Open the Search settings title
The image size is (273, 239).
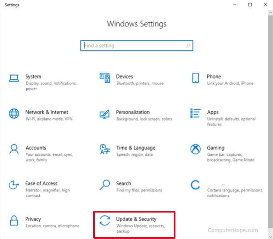[x=124, y=183]
